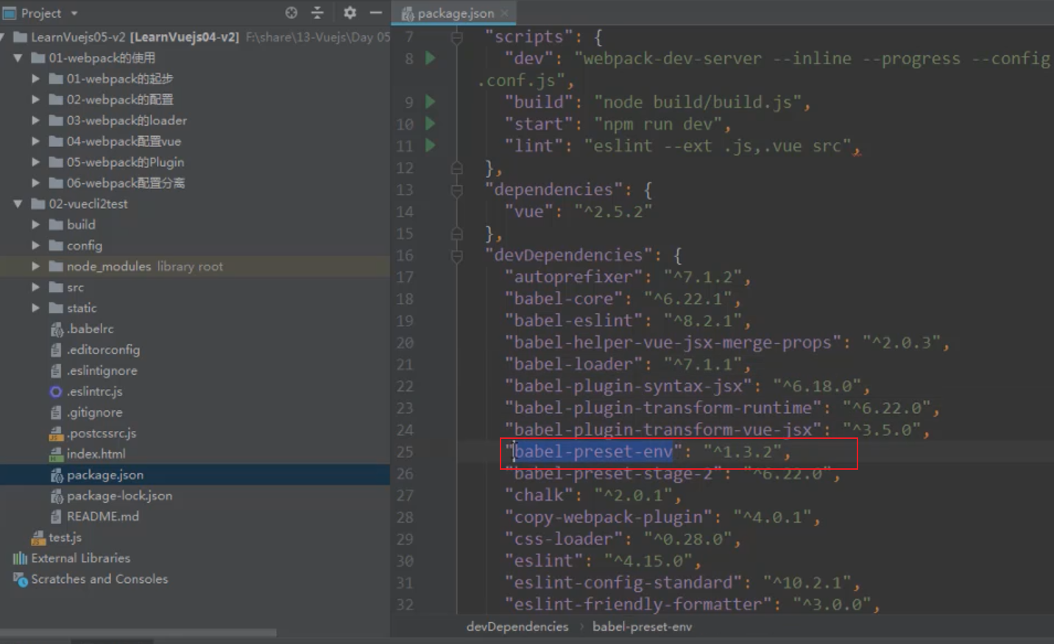
Task: Open Scratches and Consoles node
Action: tap(99, 579)
